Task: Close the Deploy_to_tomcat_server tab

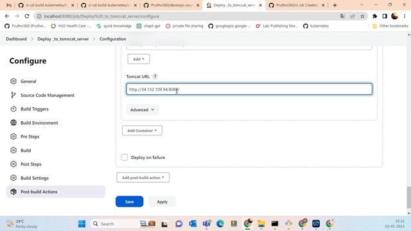Action: click(x=261, y=5)
